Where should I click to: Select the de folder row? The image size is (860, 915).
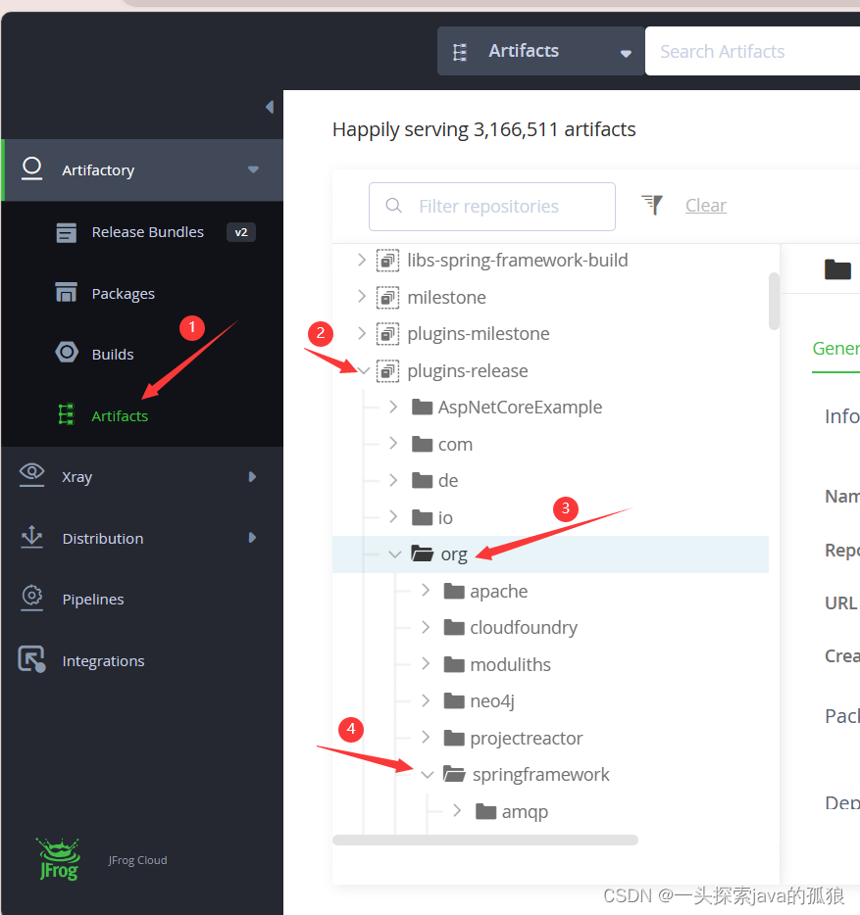pyautogui.click(x=550, y=480)
